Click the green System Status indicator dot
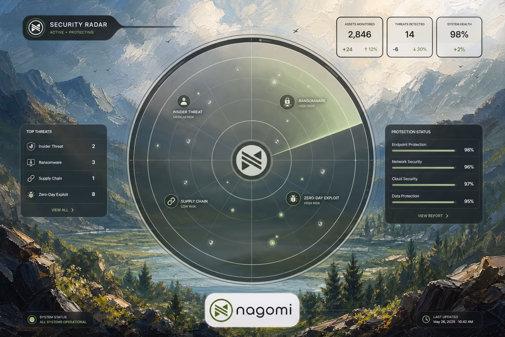 click(32, 320)
